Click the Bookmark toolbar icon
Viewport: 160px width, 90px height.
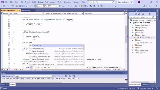point(105,6)
